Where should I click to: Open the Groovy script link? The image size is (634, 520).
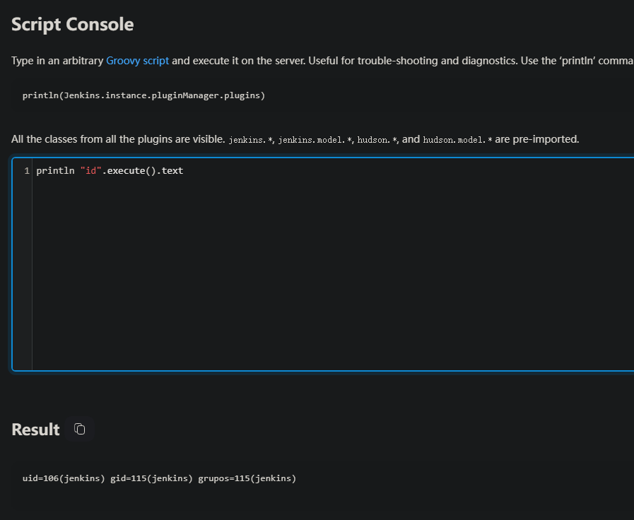pyautogui.click(x=137, y=61)
